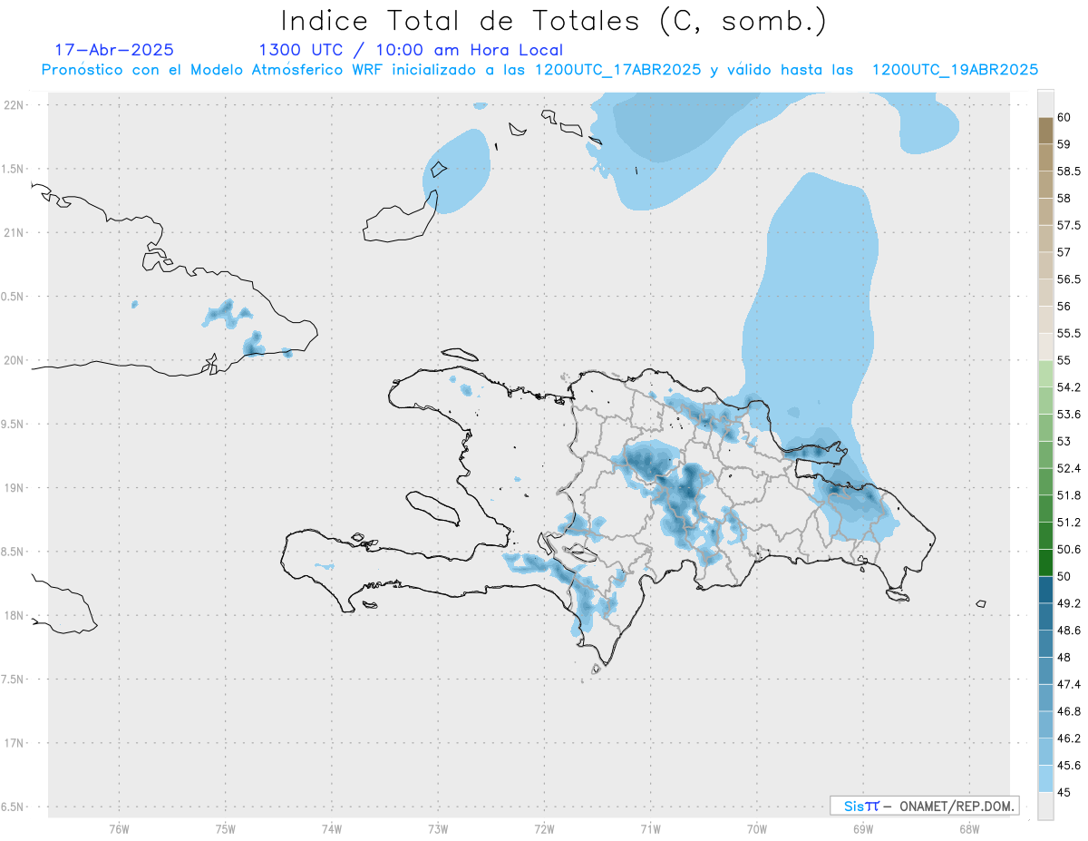Pick the dark green swatch between 50 and 50.6
Image resolution: width=1088 pixels, height=841 pixels.
click(1045, 562)
